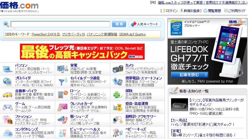Open the 家電 category heading
248x139 pixels.
74,65
